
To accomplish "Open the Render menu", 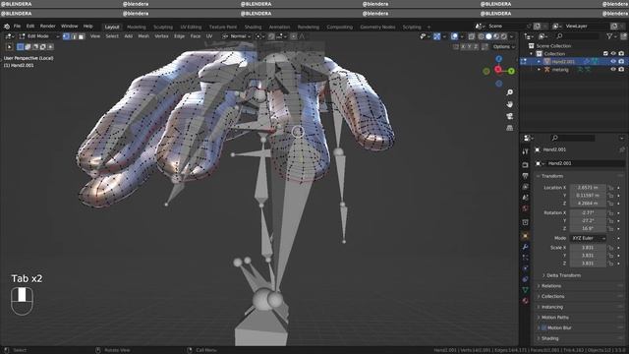I will coord(48,27).
